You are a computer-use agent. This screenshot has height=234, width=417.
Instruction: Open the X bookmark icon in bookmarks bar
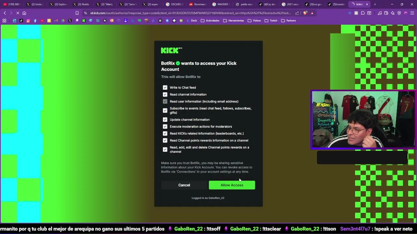(70, 20)
